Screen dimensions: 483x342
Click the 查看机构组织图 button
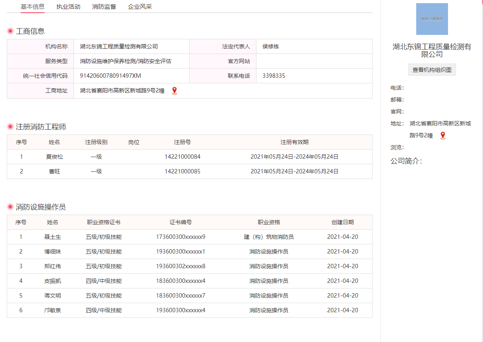click(432, 70)
